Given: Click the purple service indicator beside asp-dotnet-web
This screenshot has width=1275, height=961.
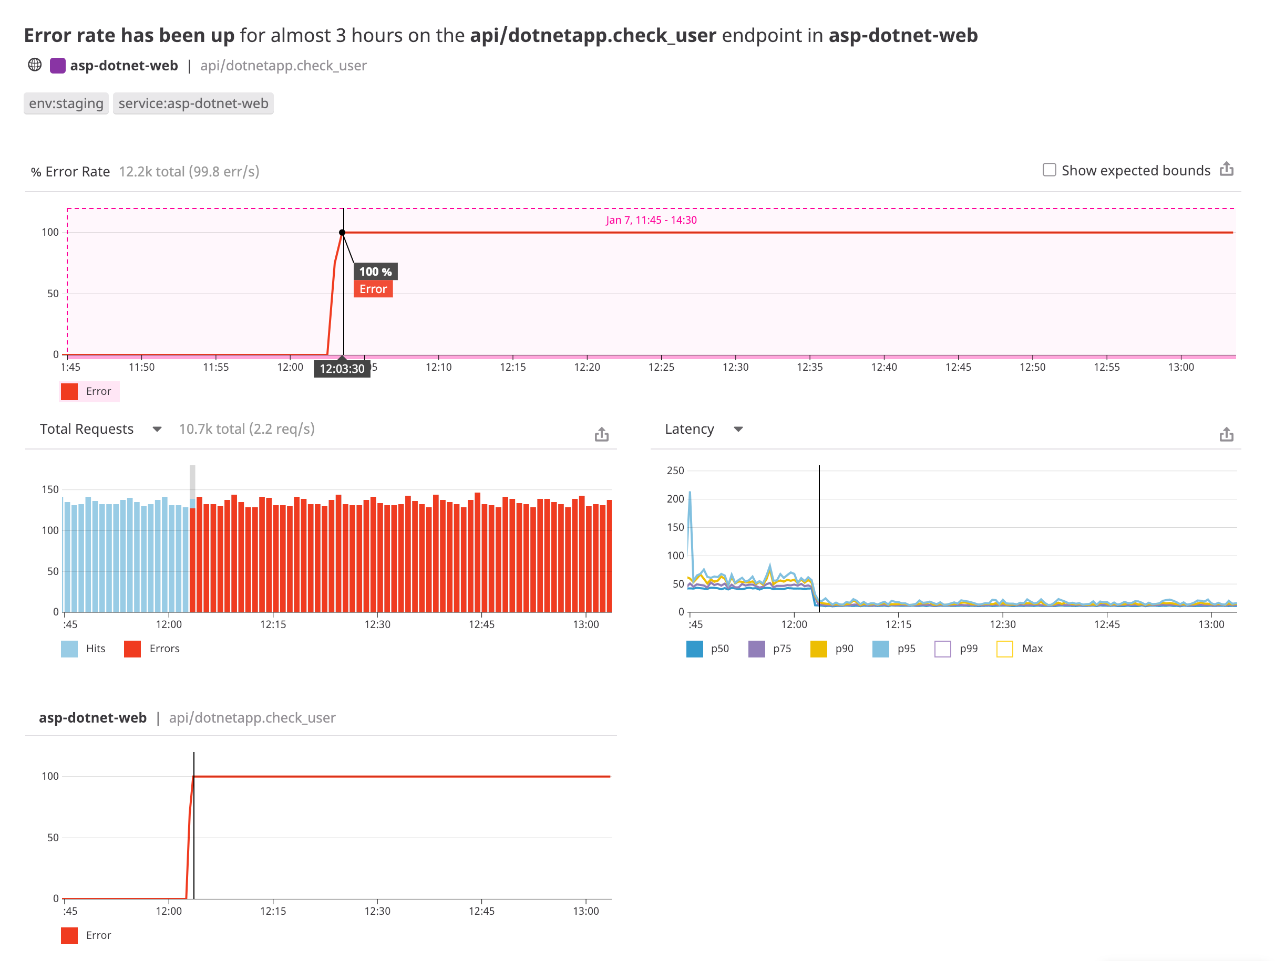Looking at the screenshot, I should click(x=57, y=65).
